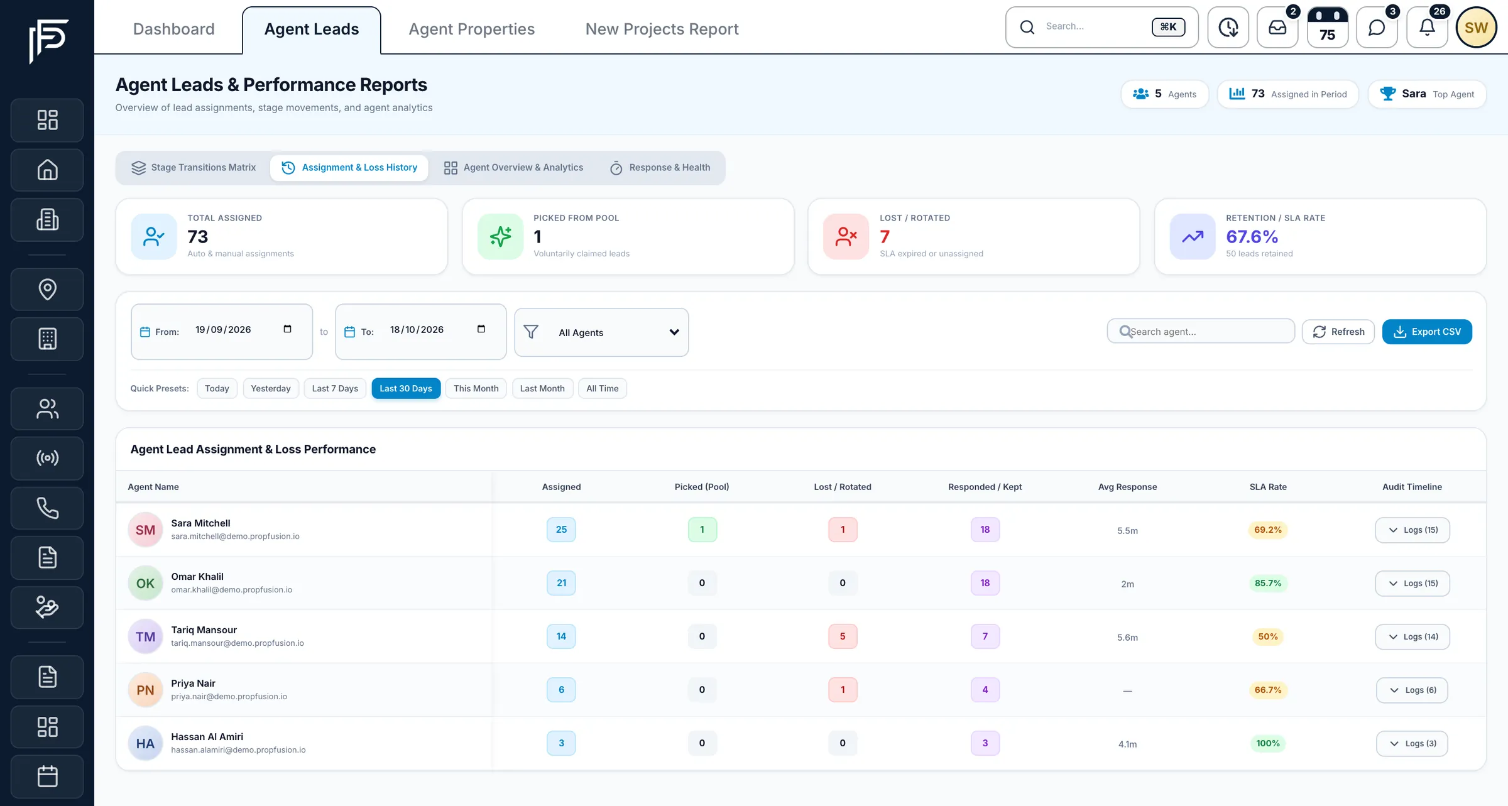The width and height of the screenshot is (1508, 806).
Task: Open Agent Overview & Analytics view
Action: (513, 168)
